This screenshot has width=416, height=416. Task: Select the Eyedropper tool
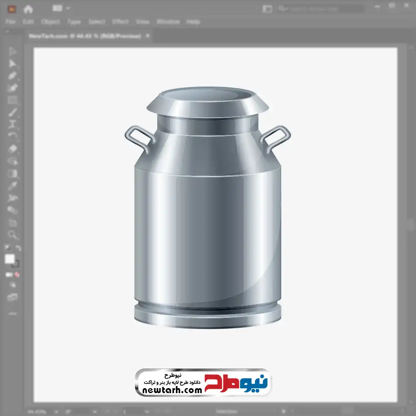tap(12, 186)
